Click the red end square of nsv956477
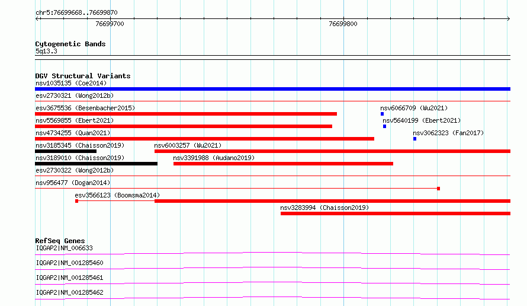This screenshot has height=306, width=527. pyautogui.click(x=438, y=189)
